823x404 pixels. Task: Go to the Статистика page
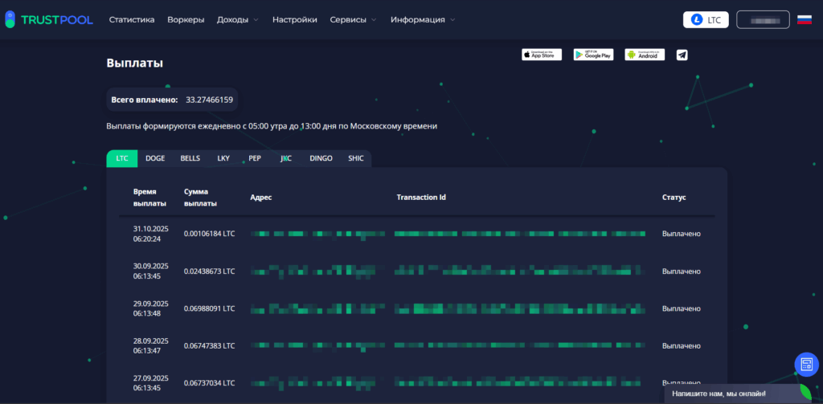coord(132,19)
